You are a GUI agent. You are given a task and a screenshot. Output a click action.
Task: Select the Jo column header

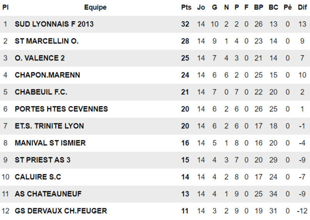pos(201,7)
